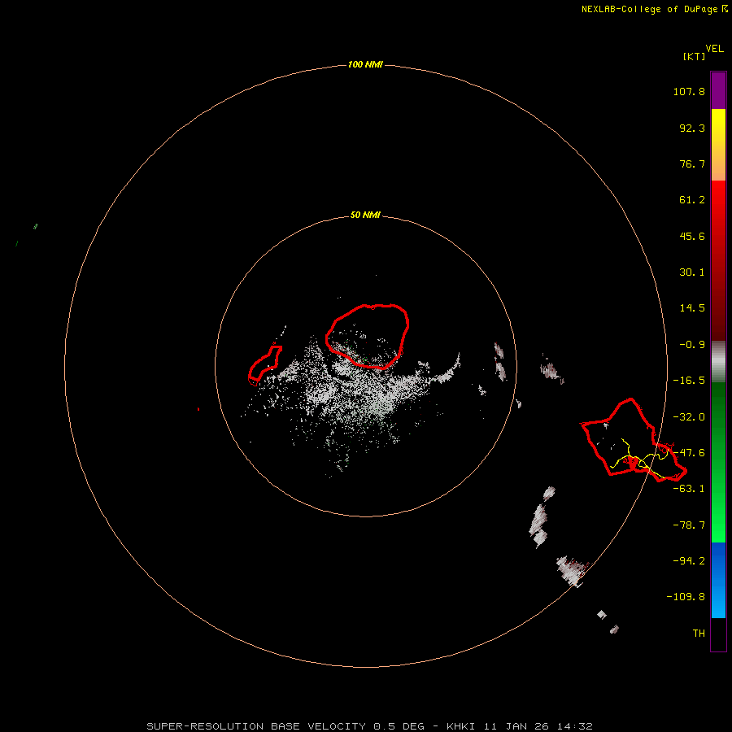Click the green segment of the color bar

click(718, 462)
